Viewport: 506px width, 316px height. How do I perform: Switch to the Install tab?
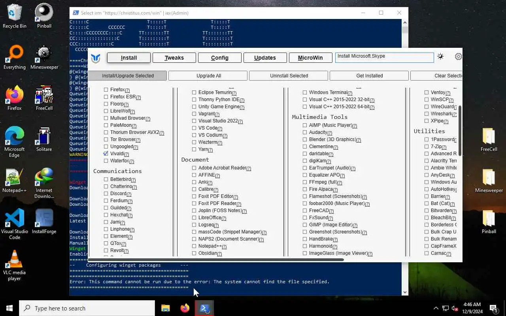[129, 58]
